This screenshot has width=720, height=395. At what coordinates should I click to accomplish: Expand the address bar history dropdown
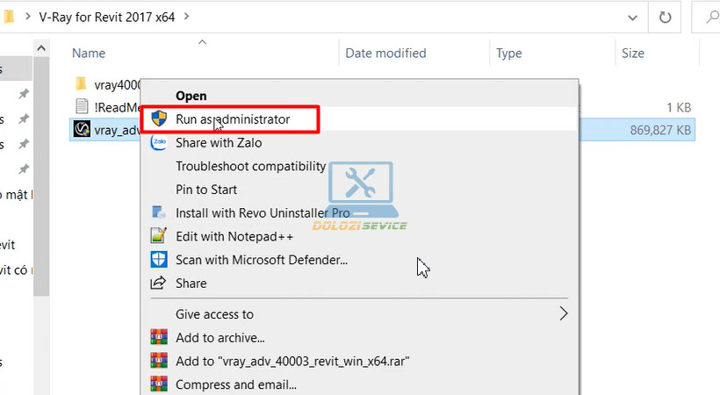tap(632, 16)
